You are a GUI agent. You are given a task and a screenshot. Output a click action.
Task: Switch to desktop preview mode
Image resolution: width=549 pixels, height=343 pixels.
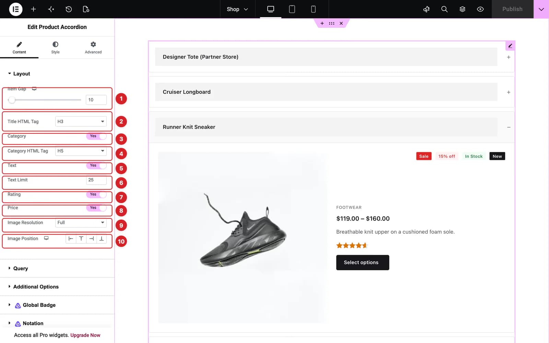271,9
